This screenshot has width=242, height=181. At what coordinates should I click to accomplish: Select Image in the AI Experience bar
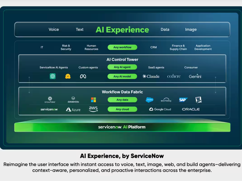click(x=191, y=29)
